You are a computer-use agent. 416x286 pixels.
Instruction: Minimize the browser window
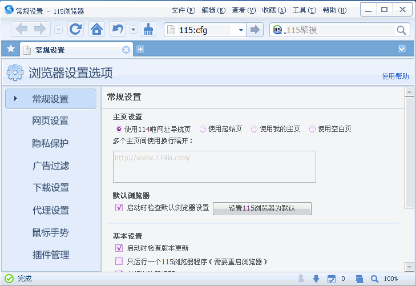coord(368,10)
